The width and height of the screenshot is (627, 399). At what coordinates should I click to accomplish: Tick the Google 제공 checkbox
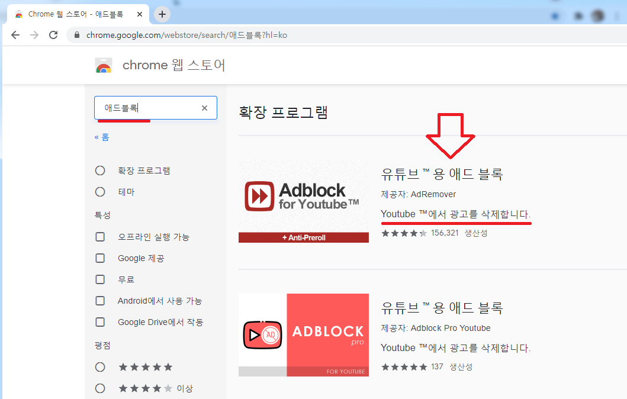click(x=100, y=258)
